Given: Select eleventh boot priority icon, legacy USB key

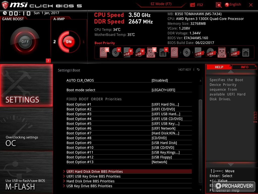Looking at the screenshot, I should pos(222,52).
